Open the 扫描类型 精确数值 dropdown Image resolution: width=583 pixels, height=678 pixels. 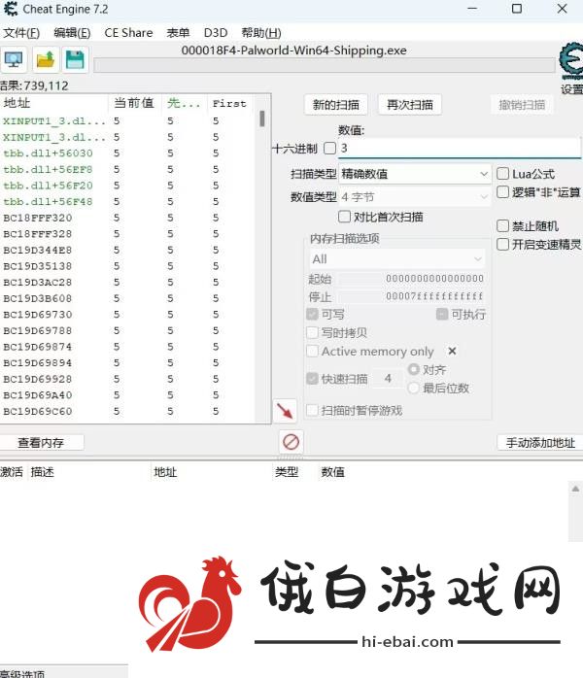click(415, 174)
